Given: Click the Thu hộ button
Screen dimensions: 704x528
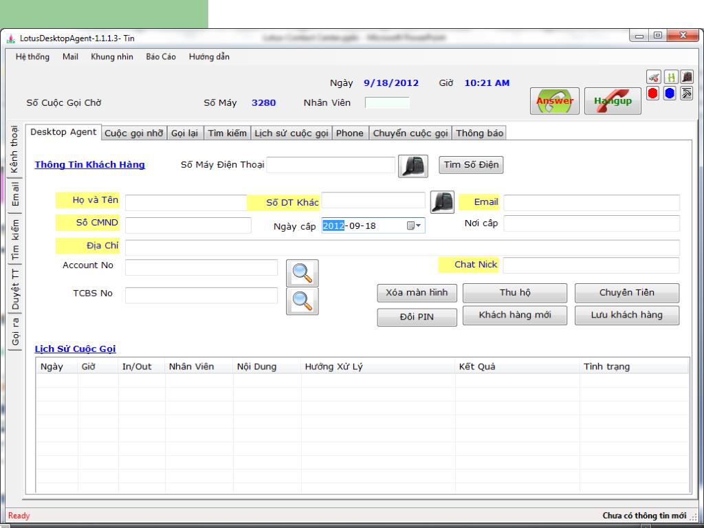Looking at the screenshot, I should point(515,293).
